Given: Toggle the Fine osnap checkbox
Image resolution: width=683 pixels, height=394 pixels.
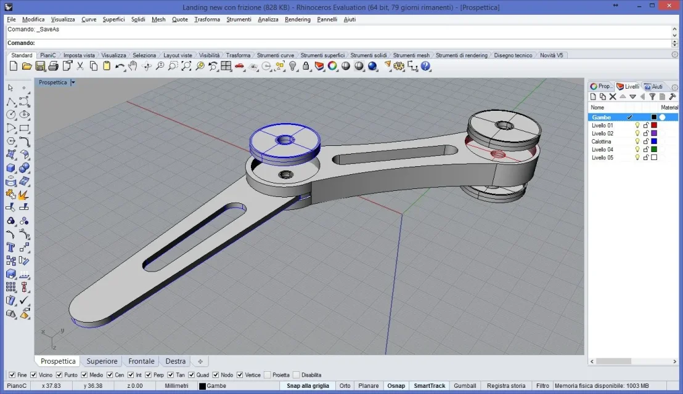Looking at the screenshot, I should coord(12,375).
